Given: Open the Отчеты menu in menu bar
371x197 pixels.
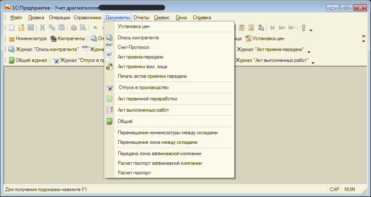Looking at the screenshot, I should 141,18.
